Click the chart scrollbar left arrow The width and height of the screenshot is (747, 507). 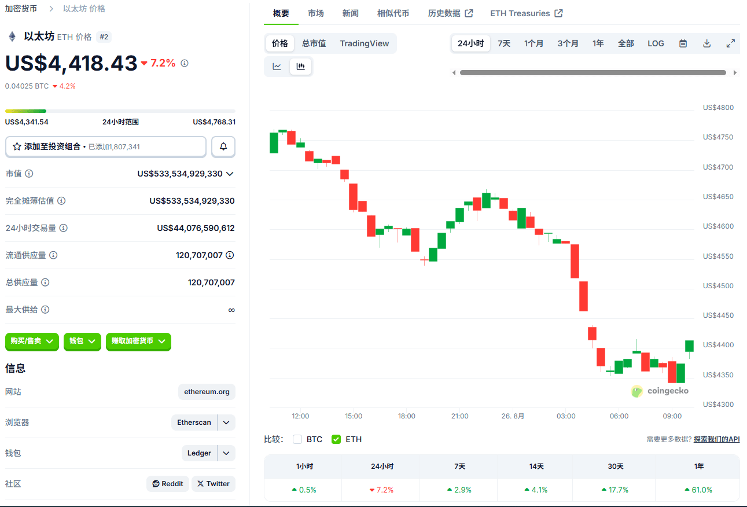454,73
